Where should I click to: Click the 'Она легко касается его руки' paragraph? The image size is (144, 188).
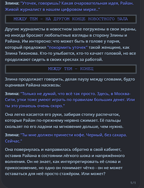(64, 120)
